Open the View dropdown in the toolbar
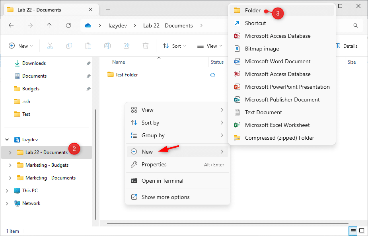The width and height of the screenshot is (368, 236). 210,46
